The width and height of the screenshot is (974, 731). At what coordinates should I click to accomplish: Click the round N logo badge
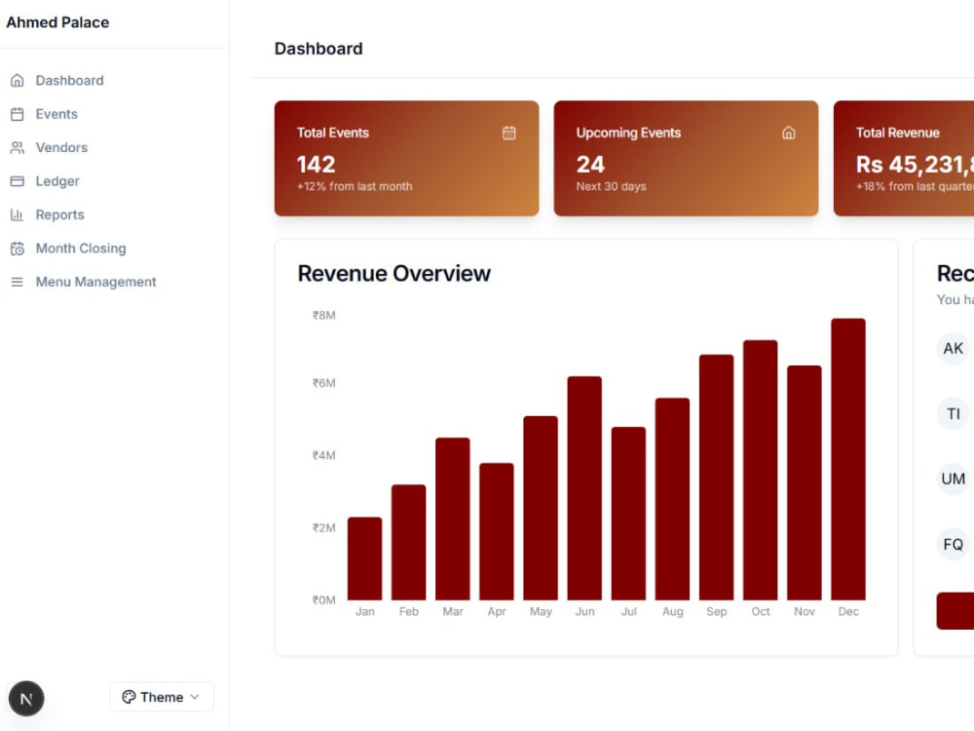tap(26, 698)
